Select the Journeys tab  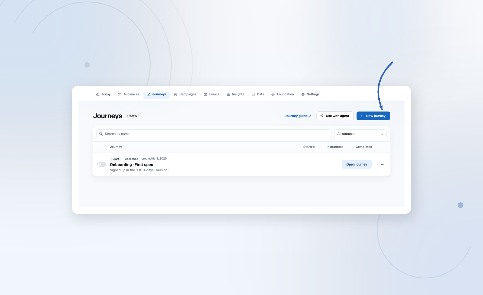tap(156, 94)
